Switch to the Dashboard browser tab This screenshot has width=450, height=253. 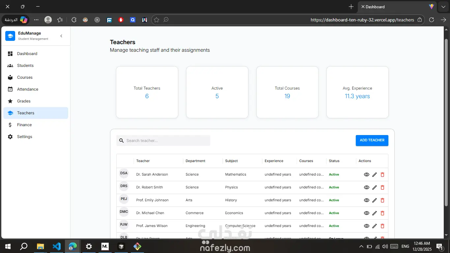point(397,7)
